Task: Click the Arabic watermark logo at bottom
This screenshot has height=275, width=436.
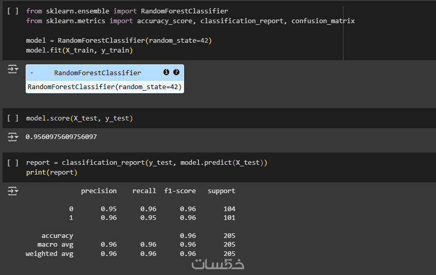Action: (218, 264)
